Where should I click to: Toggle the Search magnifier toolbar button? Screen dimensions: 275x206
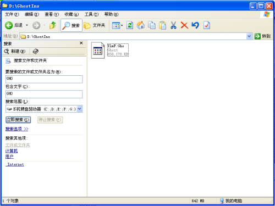coord(71,25)
